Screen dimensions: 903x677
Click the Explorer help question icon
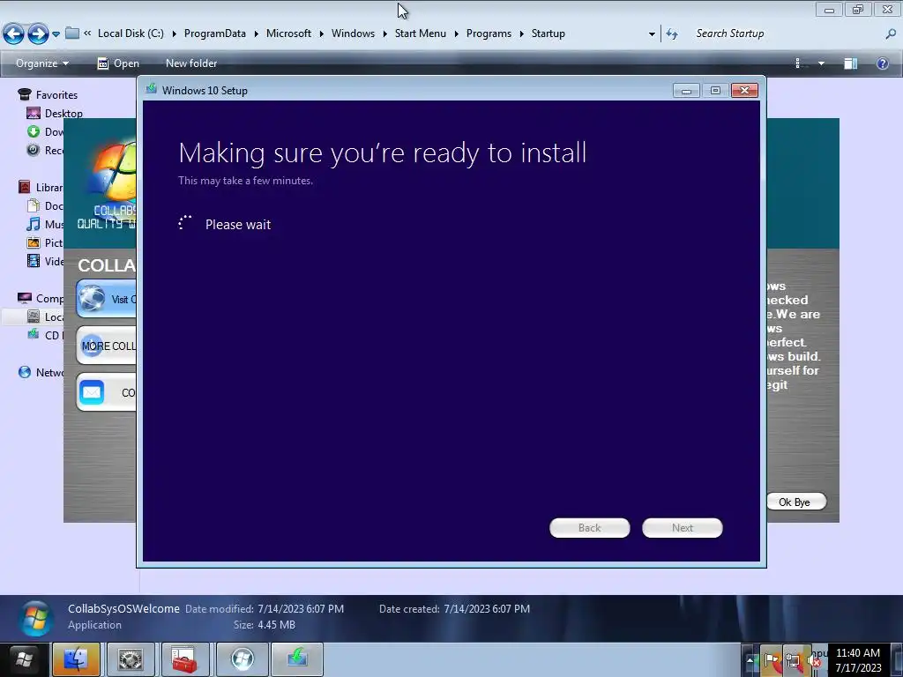click(882, 63)
